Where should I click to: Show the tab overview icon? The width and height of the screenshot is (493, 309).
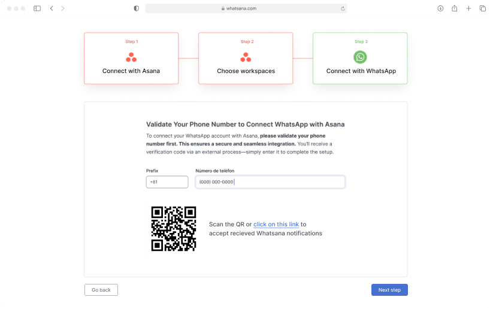coord(483,8)
